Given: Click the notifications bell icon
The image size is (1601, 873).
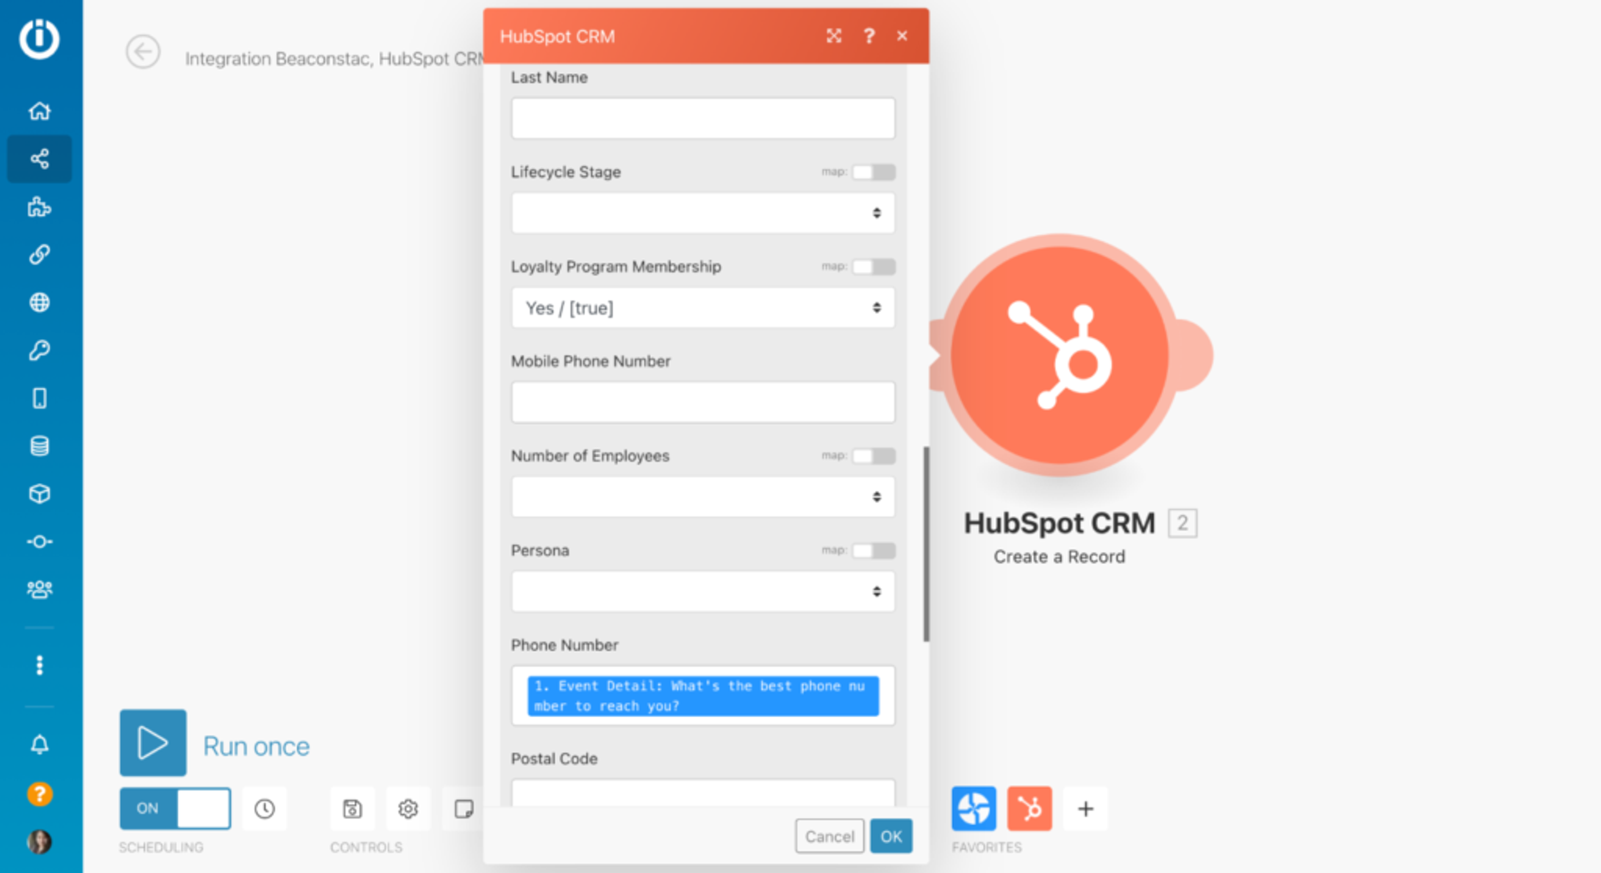Looking at the screenshot, I should [39, 744].
